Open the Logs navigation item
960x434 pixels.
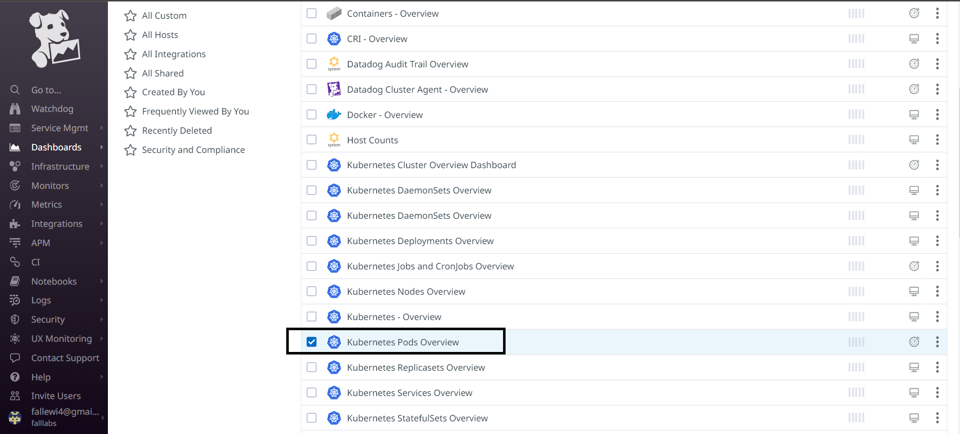click(x=41, y=300)
